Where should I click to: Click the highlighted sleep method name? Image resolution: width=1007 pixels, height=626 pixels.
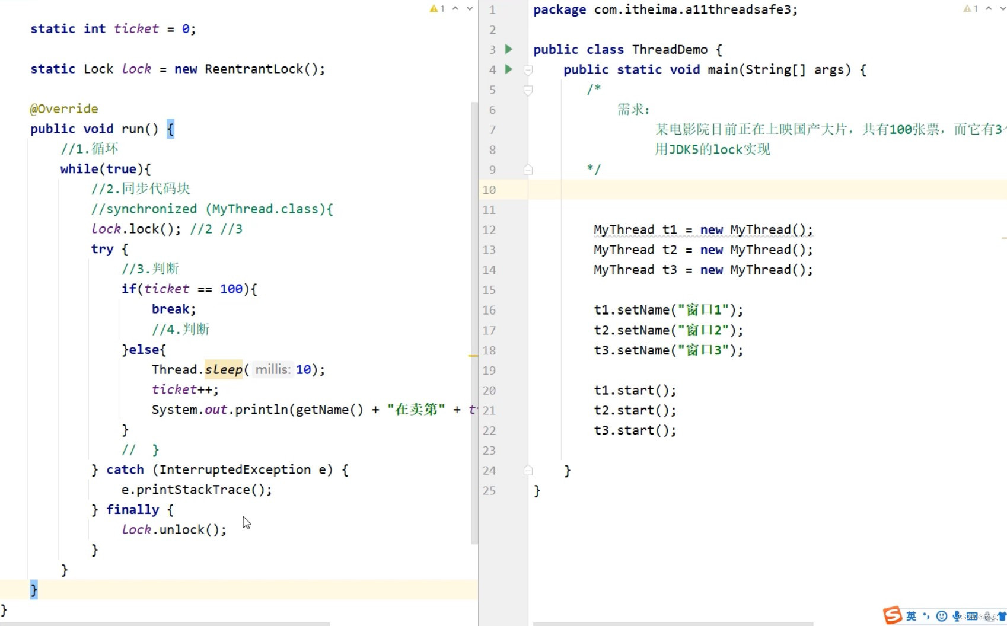pyautogui.click(x=224, y=370)
